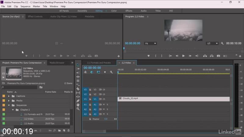Step back one frame in Program monitor
This screenshot has width=244, height=137.
(x=177, y=56)
